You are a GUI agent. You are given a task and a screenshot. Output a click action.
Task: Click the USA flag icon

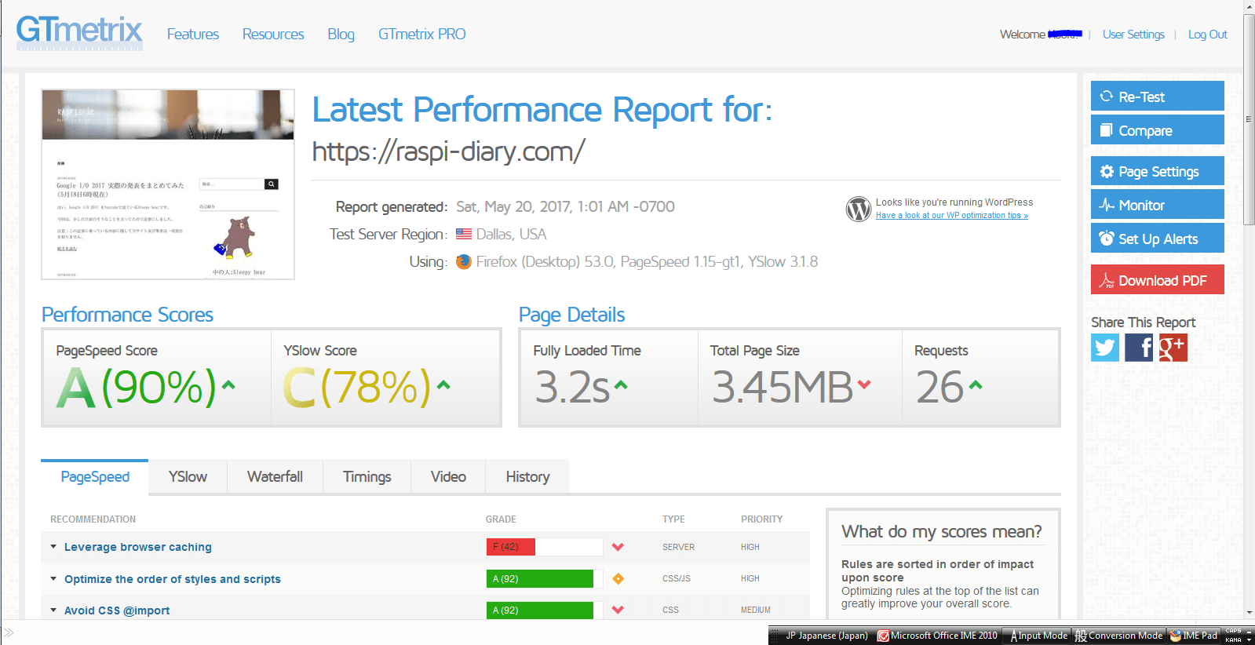coord(464,234)
